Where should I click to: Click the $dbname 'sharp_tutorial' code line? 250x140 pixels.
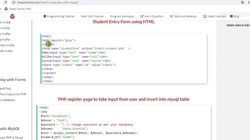(x=64, y=129)
